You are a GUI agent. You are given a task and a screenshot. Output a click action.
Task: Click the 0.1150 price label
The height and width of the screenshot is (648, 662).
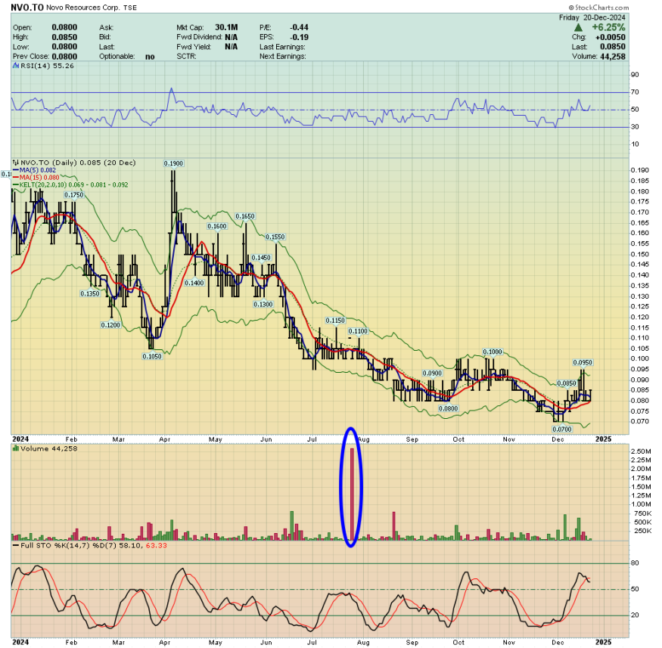pos(335,321)
